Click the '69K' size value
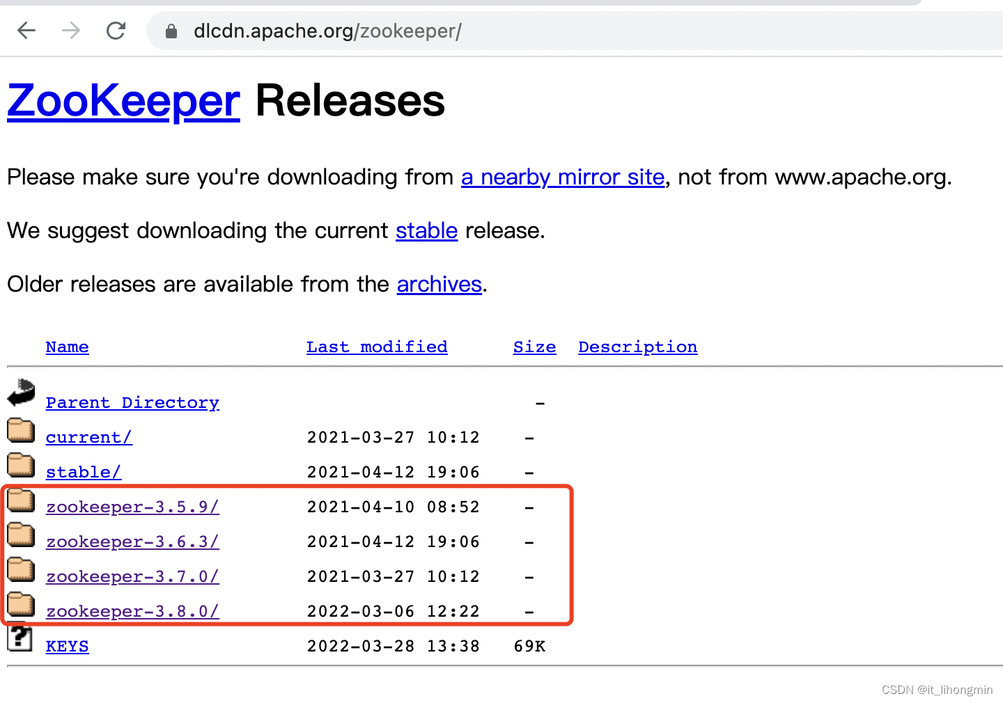The height and width of the screenshot is (703, 1003). point(529,646)
